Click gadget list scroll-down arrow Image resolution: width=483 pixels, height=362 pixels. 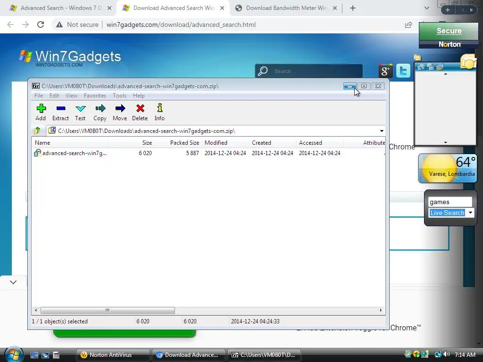tap(445, 142)
